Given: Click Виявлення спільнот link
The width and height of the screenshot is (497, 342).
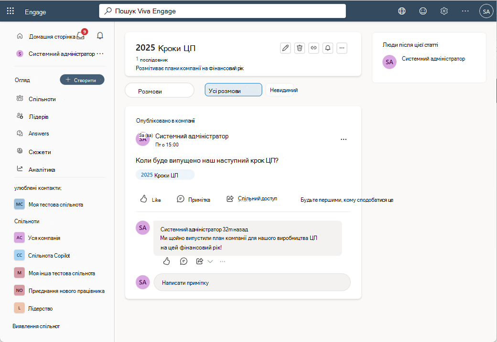Looking at the screenshot, I should (x=36, y=326).
